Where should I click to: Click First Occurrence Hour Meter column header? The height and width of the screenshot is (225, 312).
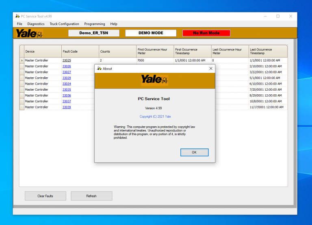(x=155, y=51)
